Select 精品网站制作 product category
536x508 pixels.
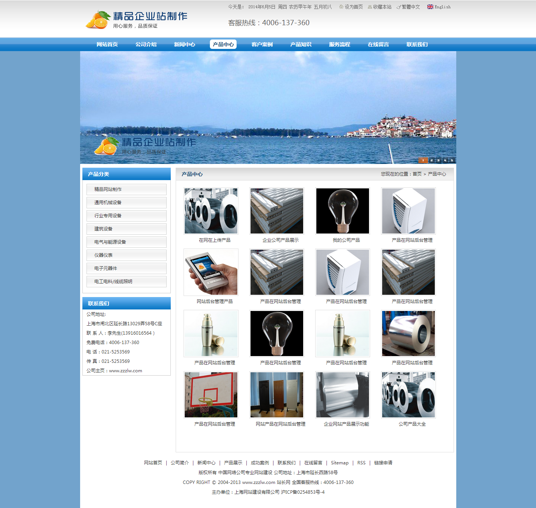(126, 190)
